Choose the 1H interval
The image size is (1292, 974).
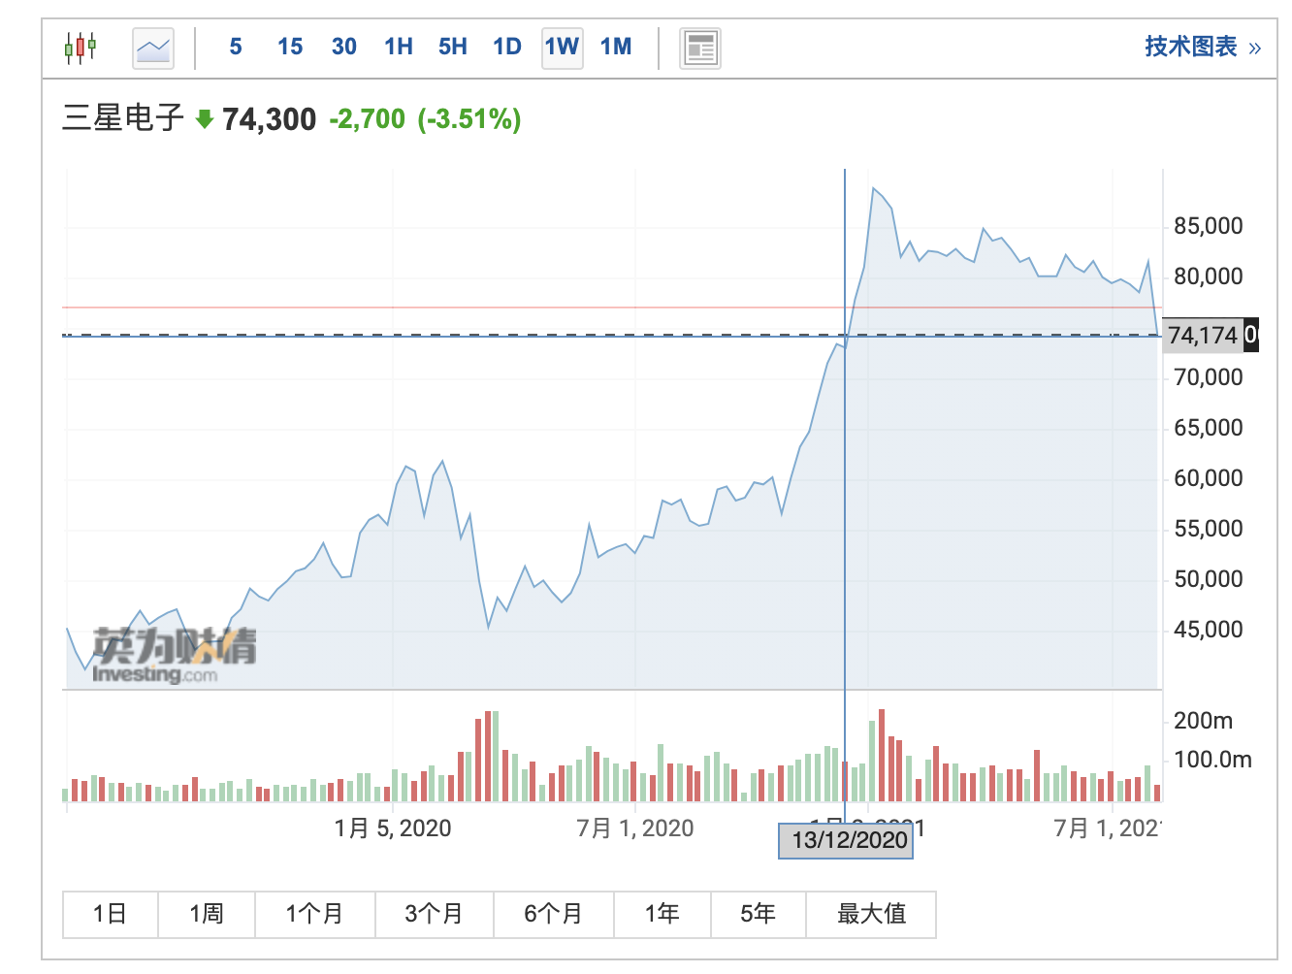pos(399,47)
